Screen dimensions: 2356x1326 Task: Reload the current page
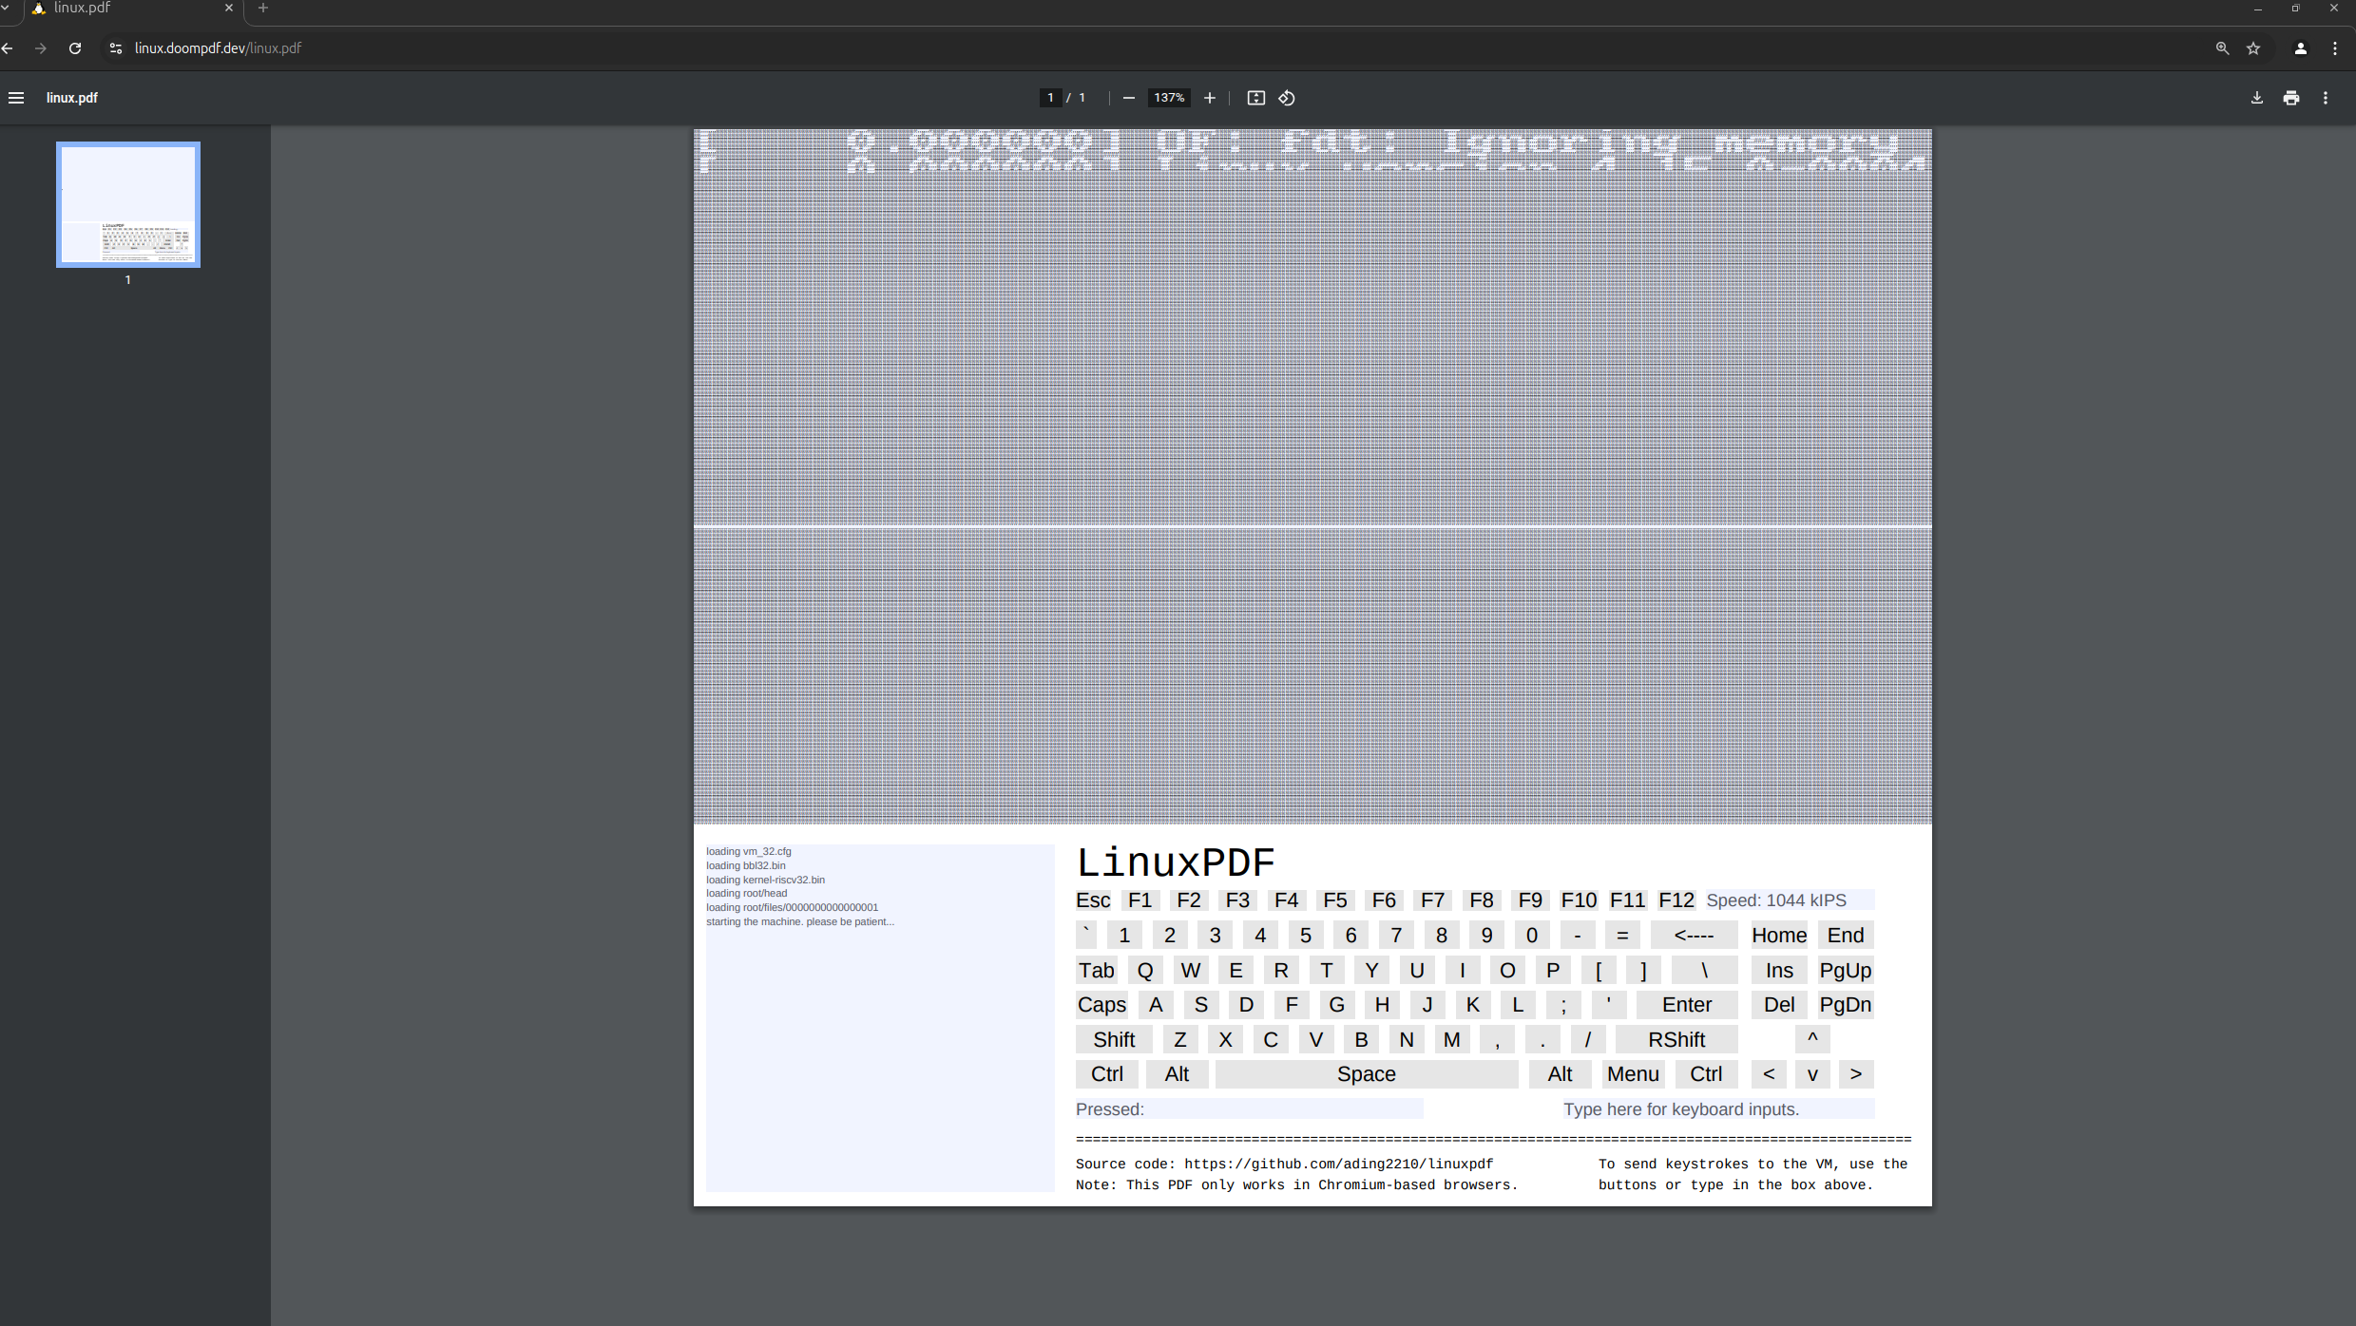coord(74,47)
